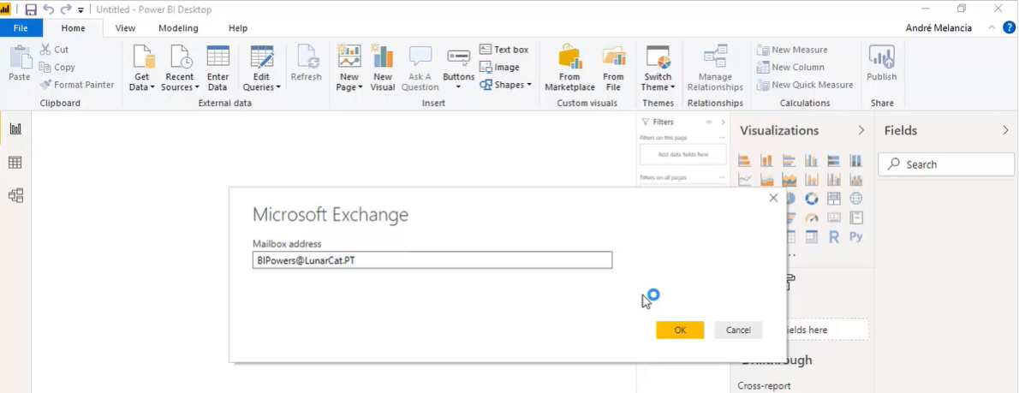The height and width of the screenshot is (393, 1019).
Task: Confirm the Microsoft Exchange dialog with OK
Action: coord(680,330)
